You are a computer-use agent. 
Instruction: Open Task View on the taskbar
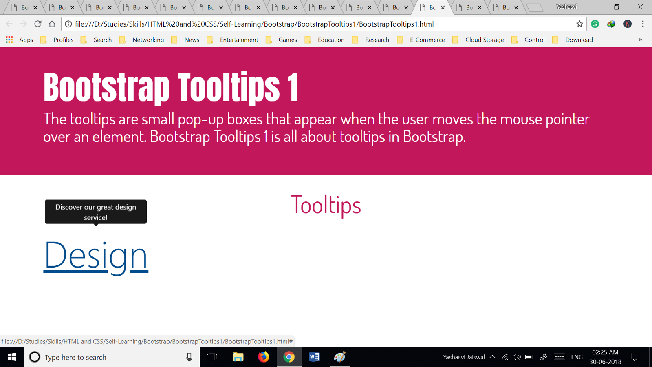pyautogui.click(x=212, y=357)
